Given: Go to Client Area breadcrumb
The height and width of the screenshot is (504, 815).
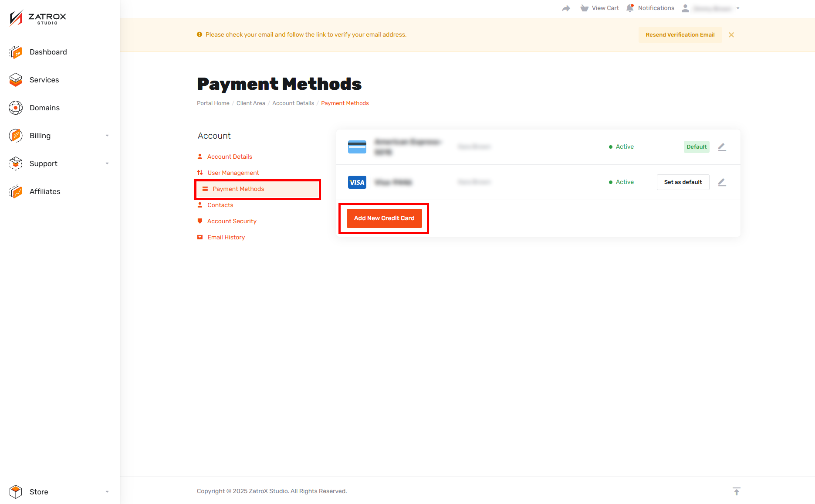Looking at the screenshot, I should (x=251, y=103).
